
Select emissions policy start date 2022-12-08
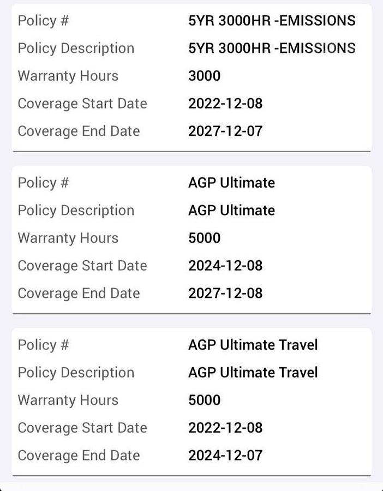(x=225, y=104)
